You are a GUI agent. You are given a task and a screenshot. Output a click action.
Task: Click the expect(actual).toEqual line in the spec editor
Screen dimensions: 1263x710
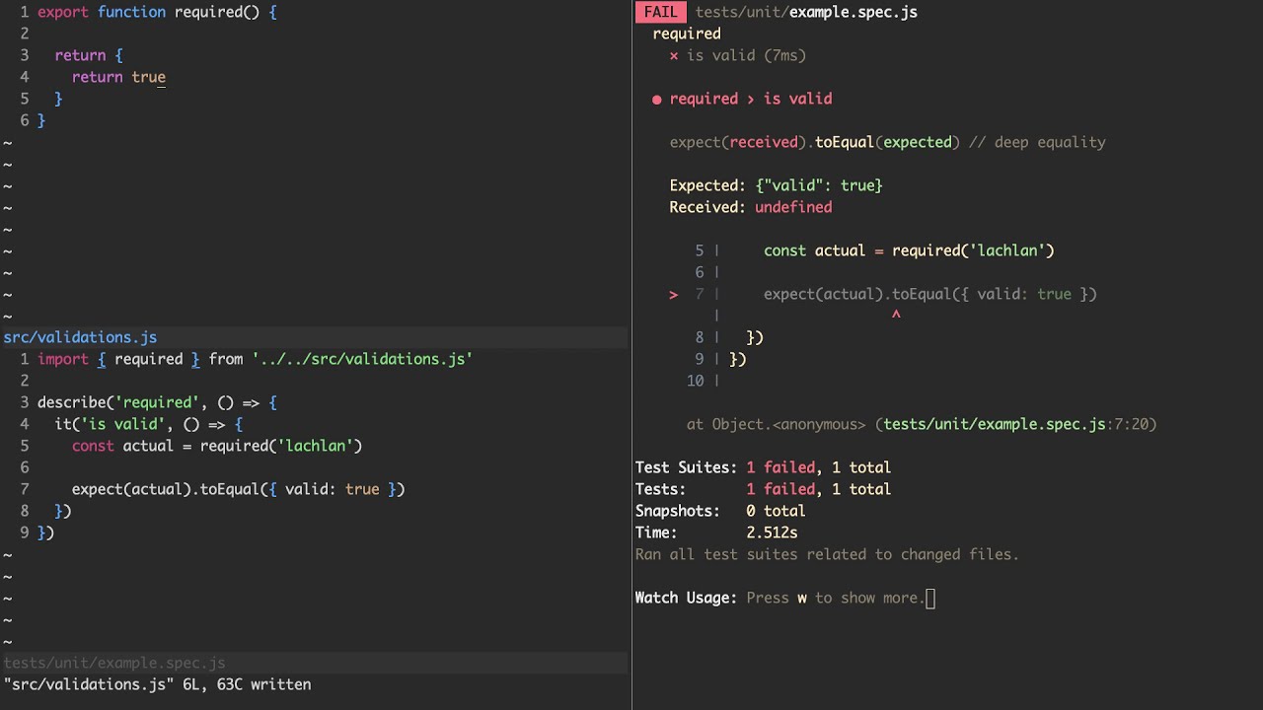point(238,489)
